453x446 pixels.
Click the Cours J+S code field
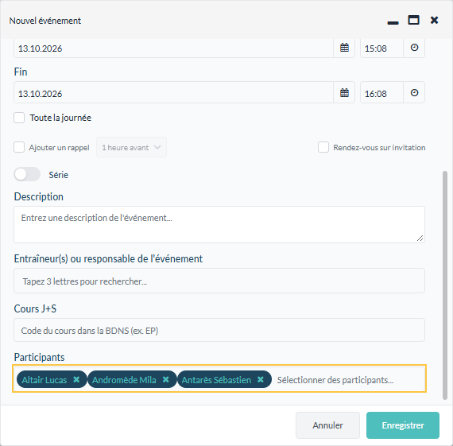219,330
